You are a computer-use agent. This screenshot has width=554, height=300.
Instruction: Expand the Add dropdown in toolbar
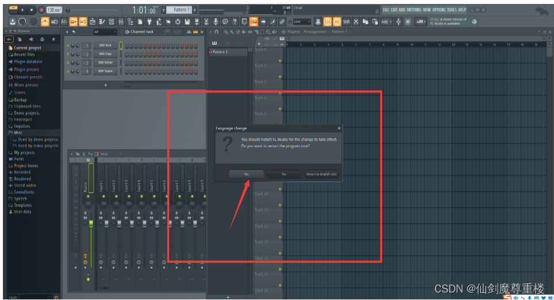[386, 21]
